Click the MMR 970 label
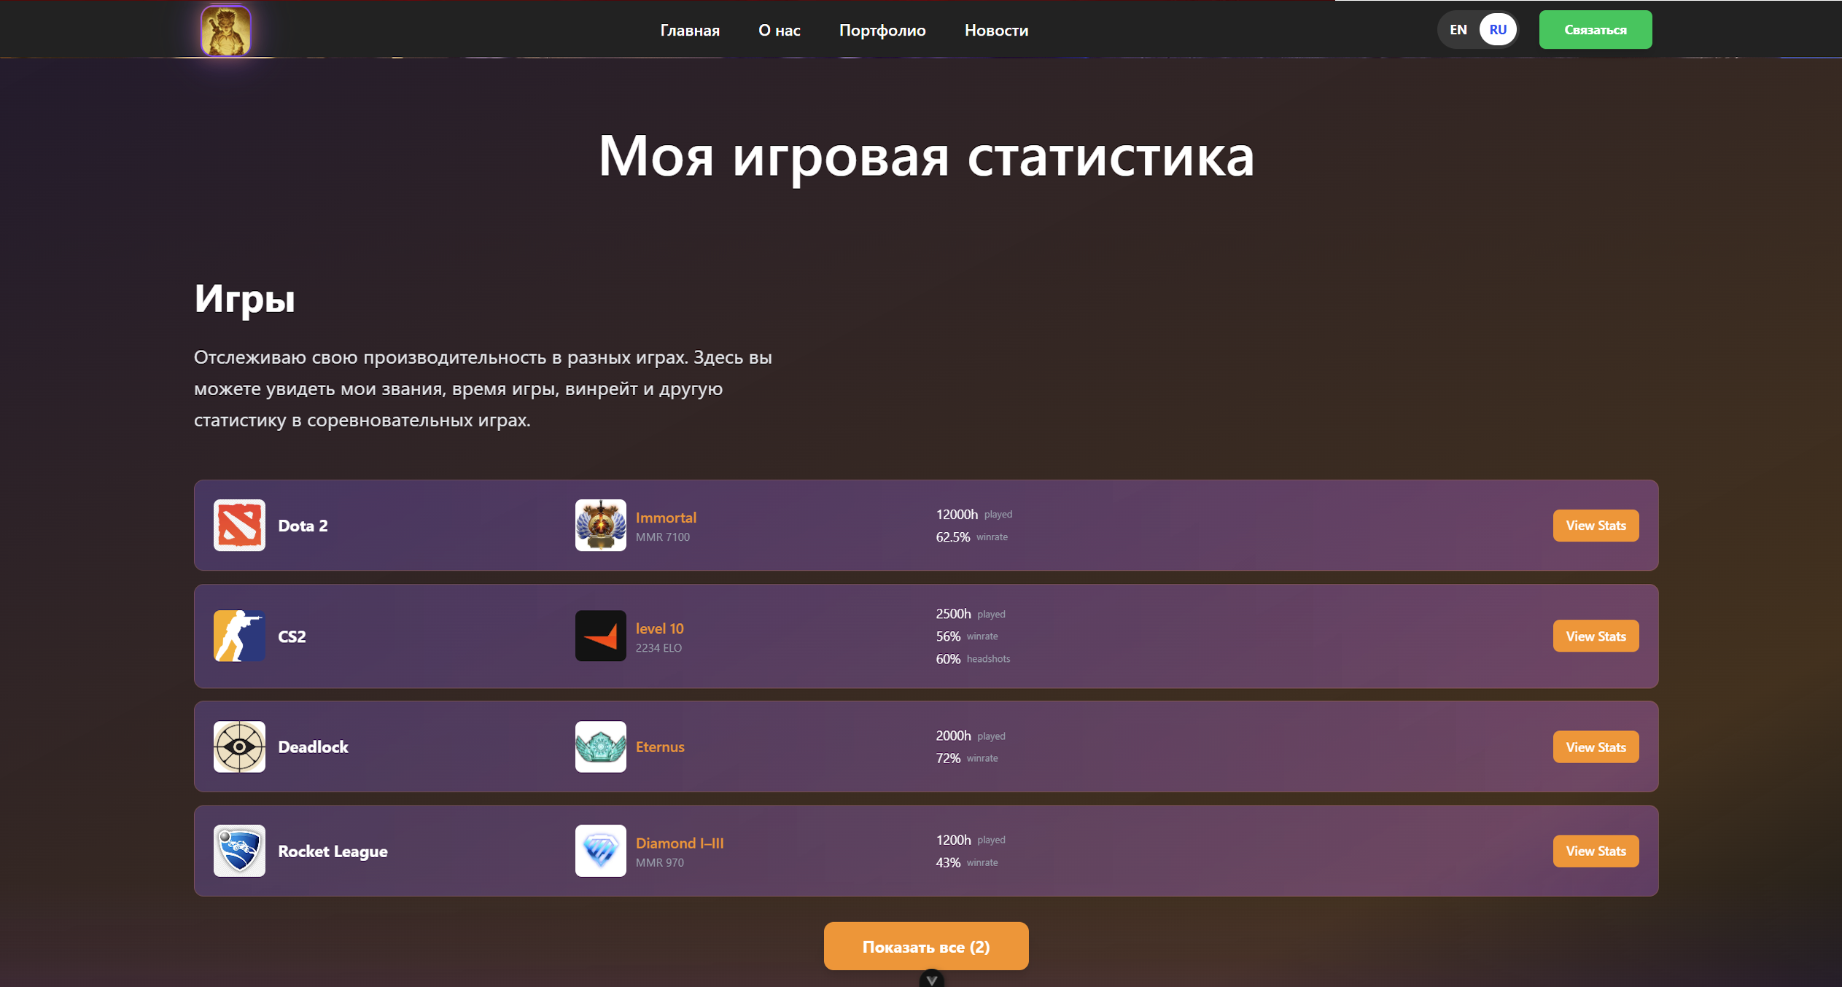Image resolution: width=1842 pixels, height=987 pixels. (660, 862)
